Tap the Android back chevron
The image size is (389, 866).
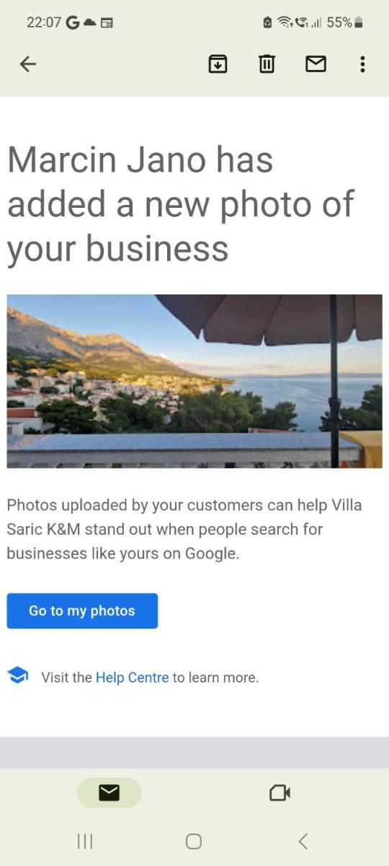click(303, 841)
